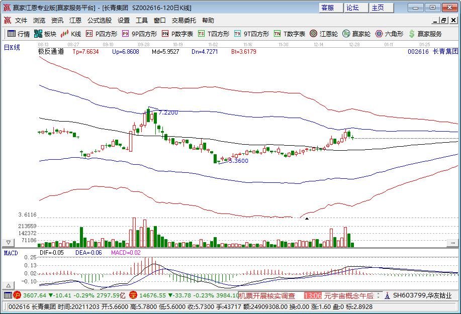Click the 14676.55 Shenzhen index value
This screenshot has width=461, height=314.
(153, 295)
